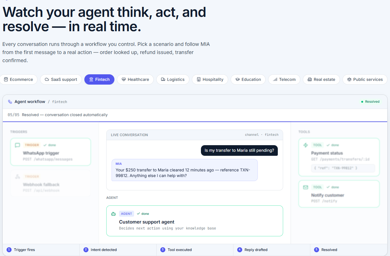Open the Telecom scenario
The height and width of the screenshot is (256, 390).
[x=284, y=79]
